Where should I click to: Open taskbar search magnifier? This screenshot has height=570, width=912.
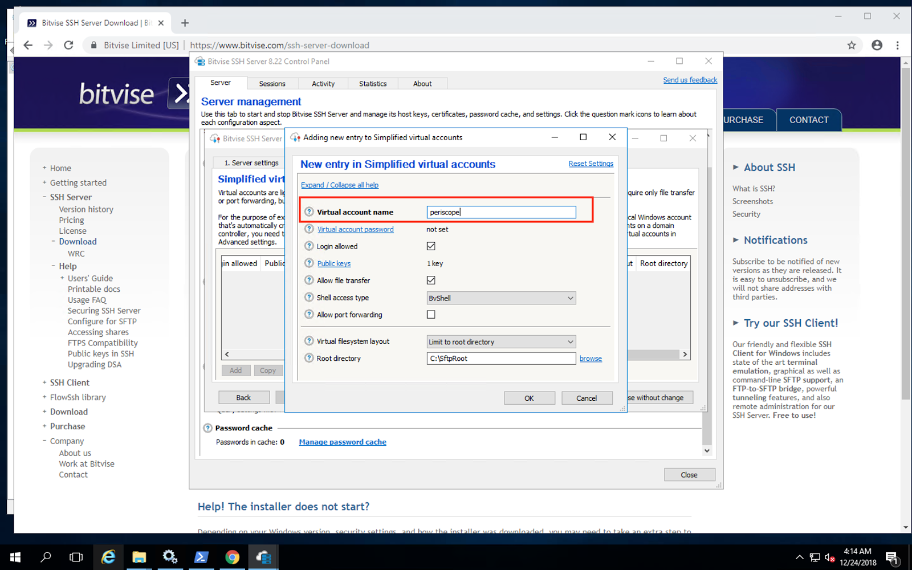tap(46, 557)
